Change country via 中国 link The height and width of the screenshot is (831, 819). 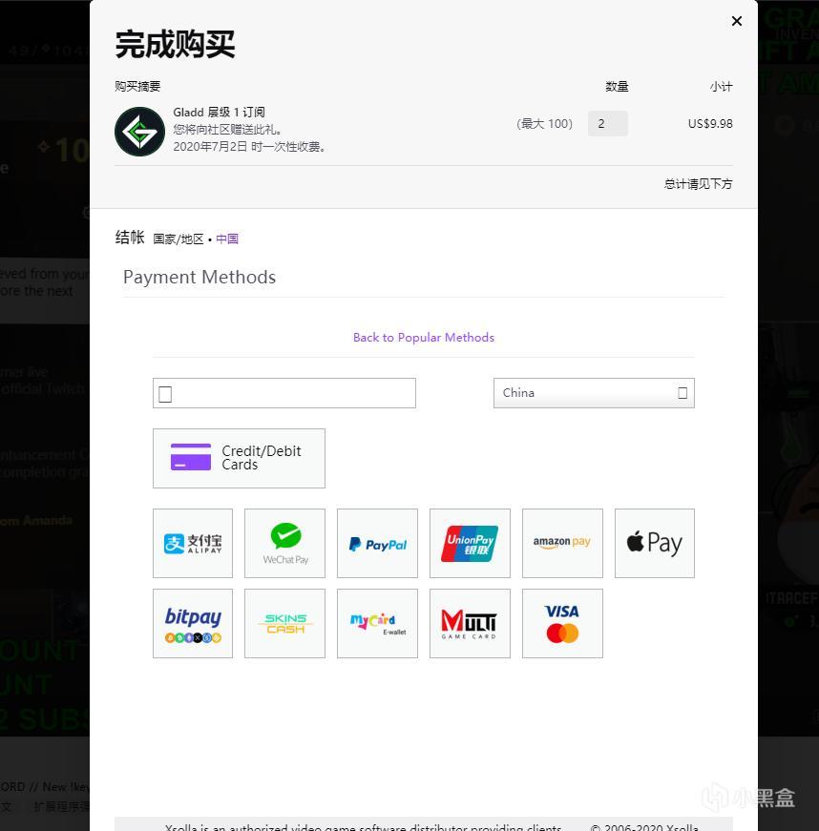point(227,239)
